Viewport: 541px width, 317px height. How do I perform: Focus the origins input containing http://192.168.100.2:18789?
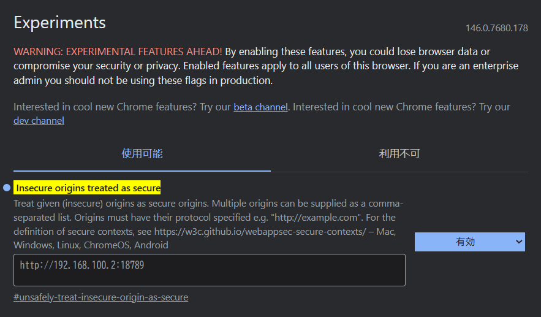[x=209, y=270]
